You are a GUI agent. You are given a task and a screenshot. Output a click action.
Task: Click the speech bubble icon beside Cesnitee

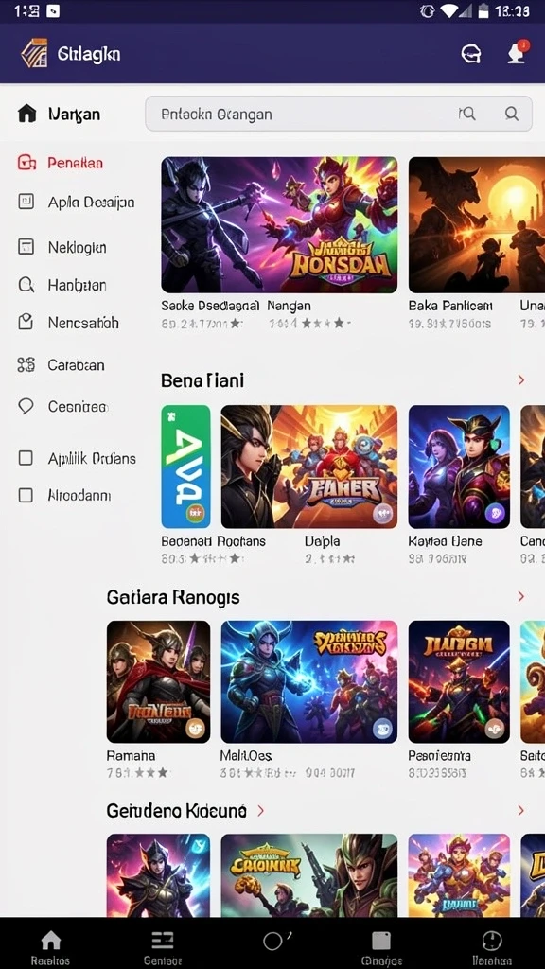[26, 406]
